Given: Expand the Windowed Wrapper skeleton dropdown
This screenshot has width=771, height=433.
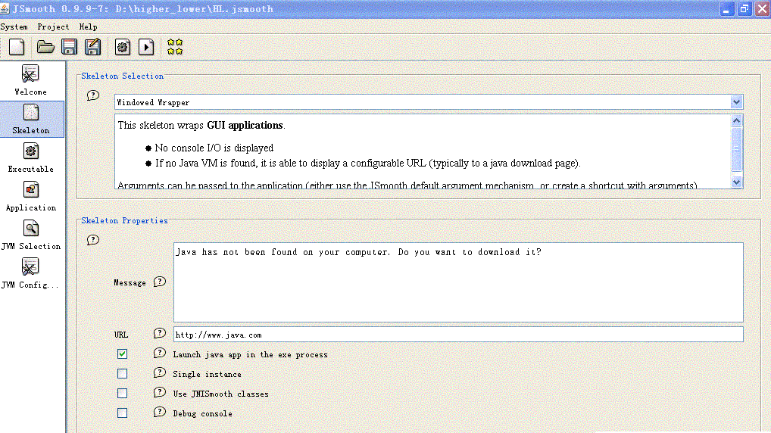Looking at the screenshot, I should point(736,102).
